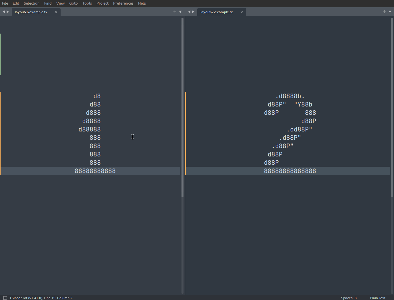Open indentation settings via Spaces: 8
The width and height of the screenshot is (394, 300).
pos(349,298)
